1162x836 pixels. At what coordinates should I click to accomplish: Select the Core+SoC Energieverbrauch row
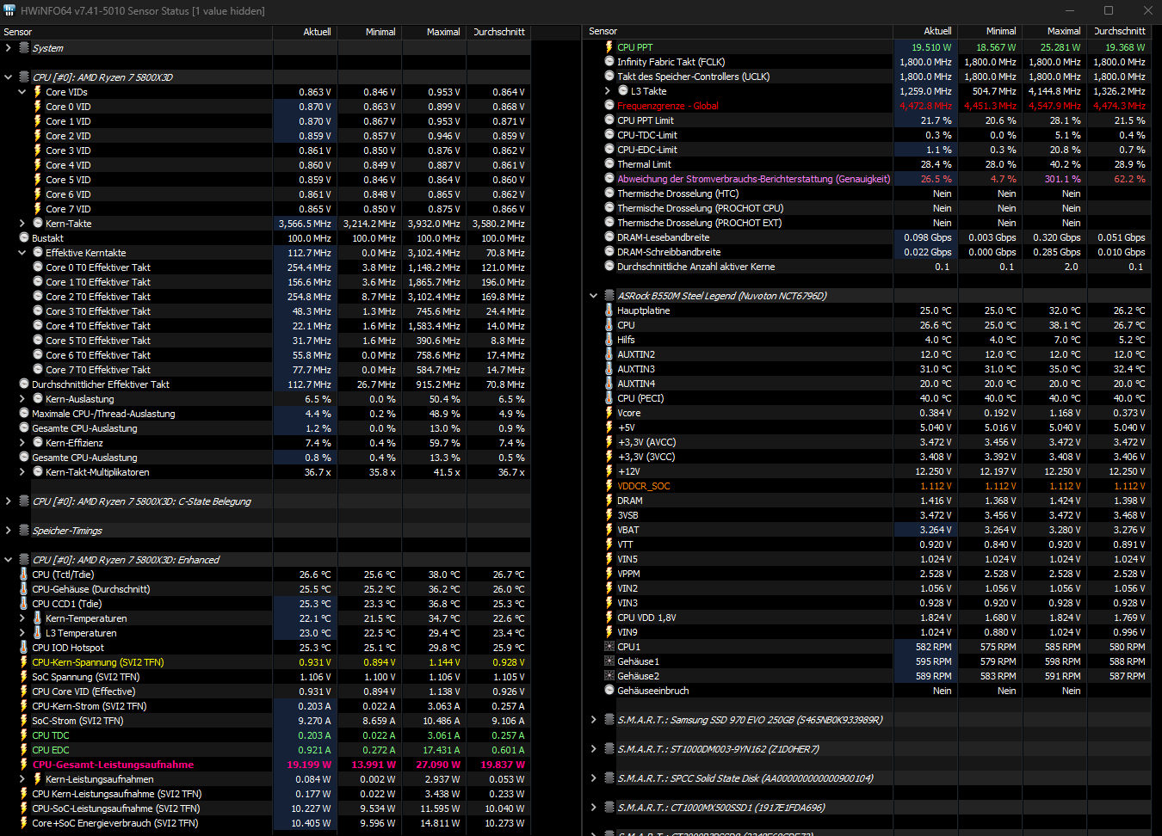pos(265,823)
